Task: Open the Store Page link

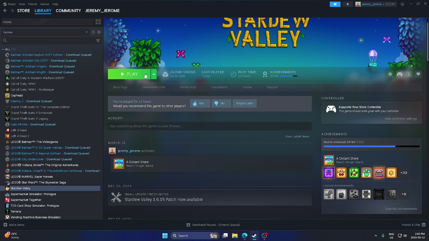Action: 120,87
